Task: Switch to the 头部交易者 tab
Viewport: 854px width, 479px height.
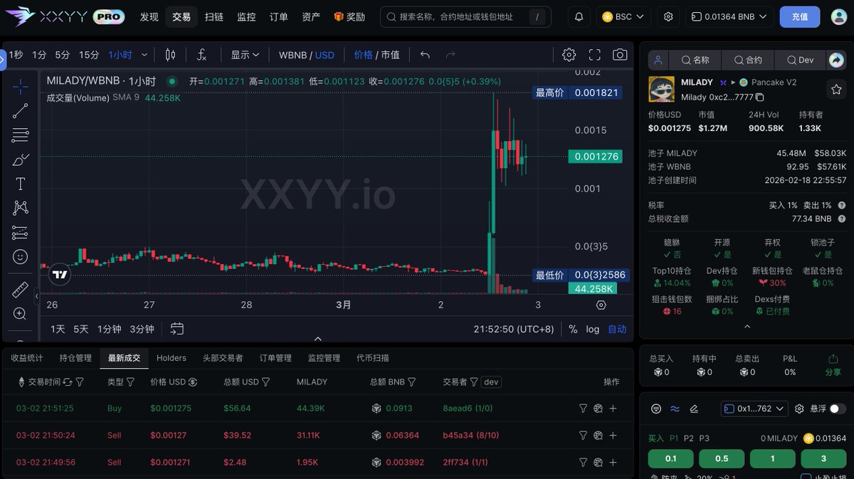Action: pos(223,358)
